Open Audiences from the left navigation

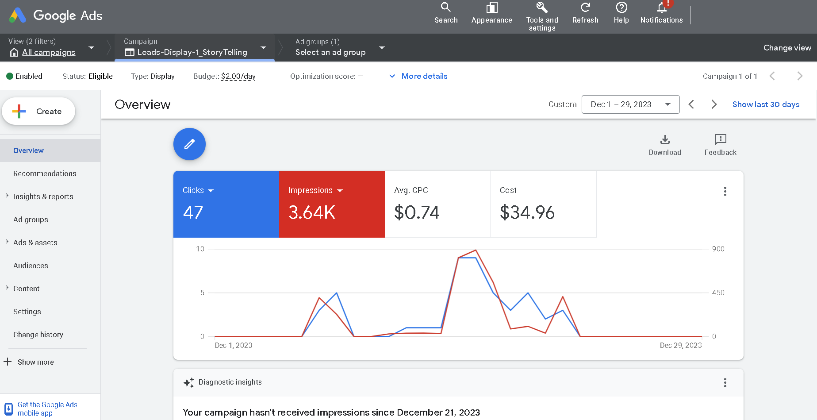31,266
